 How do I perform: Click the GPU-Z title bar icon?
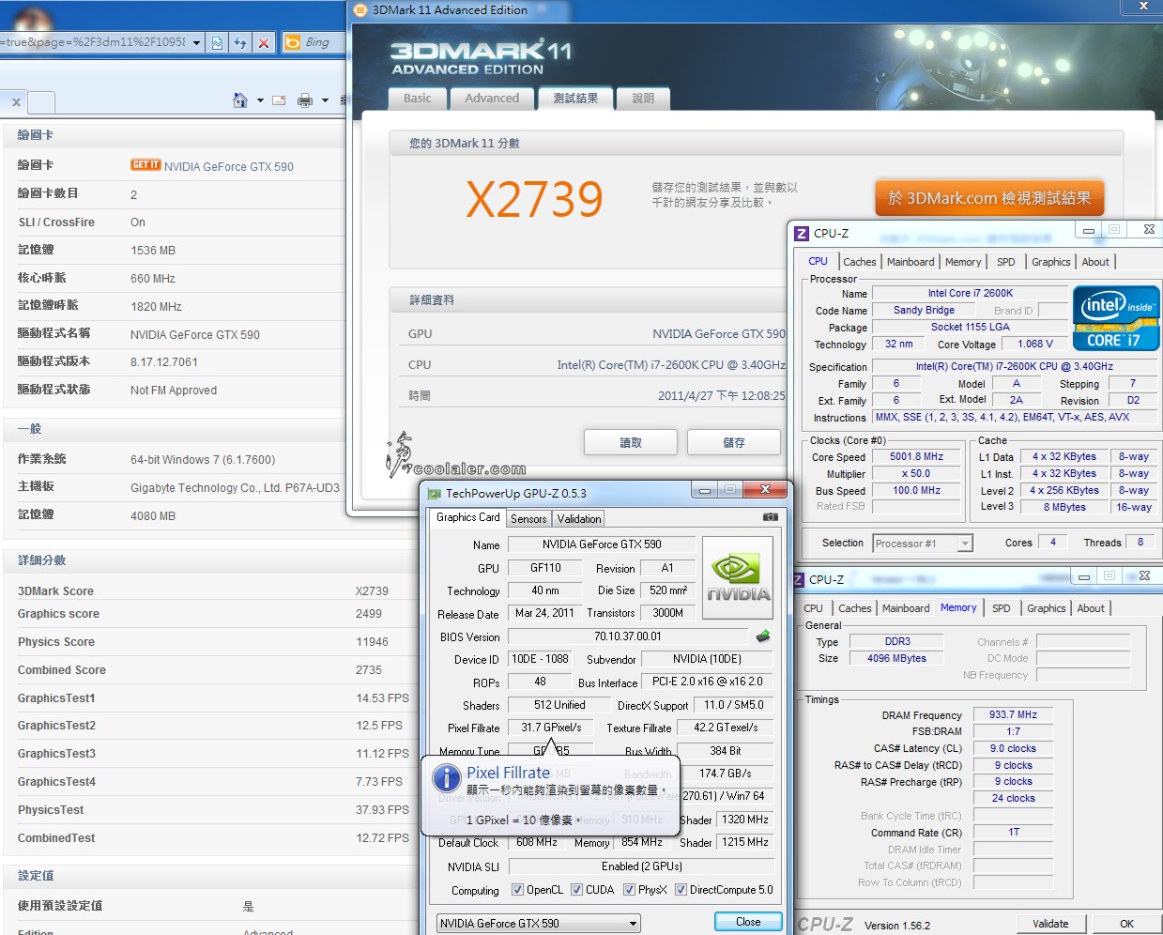pyautogui.click(x=434, y=494)
